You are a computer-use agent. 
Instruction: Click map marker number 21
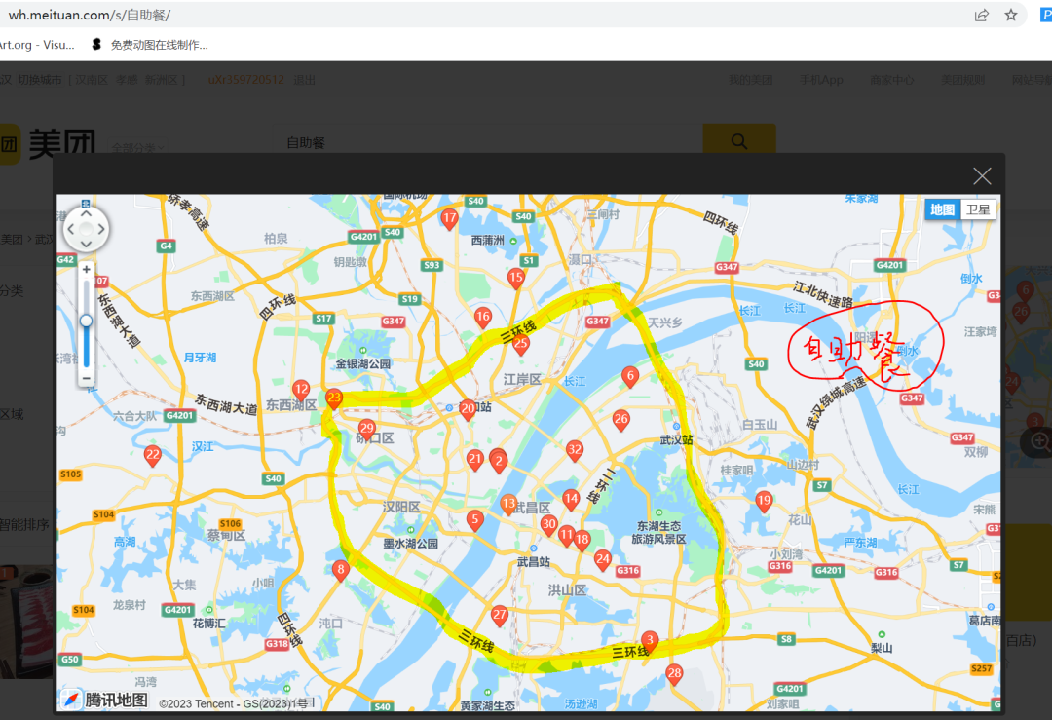coord(474,460)
